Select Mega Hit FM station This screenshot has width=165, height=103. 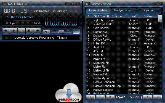pyautogui.click(x=122, y=63)
